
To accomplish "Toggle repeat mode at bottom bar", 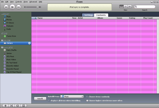I will pos(18,106).
